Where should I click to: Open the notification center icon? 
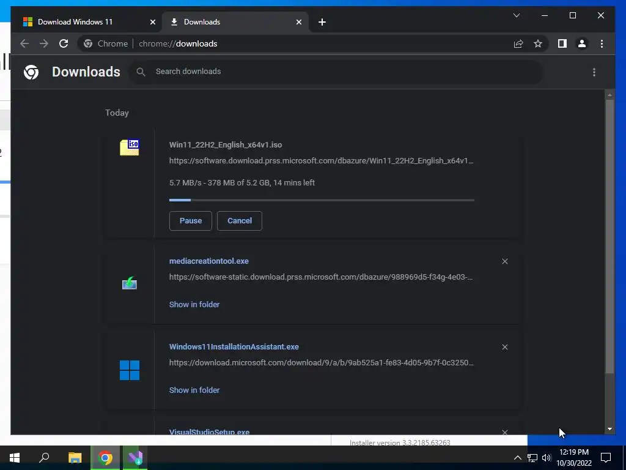tap(606, 458)
